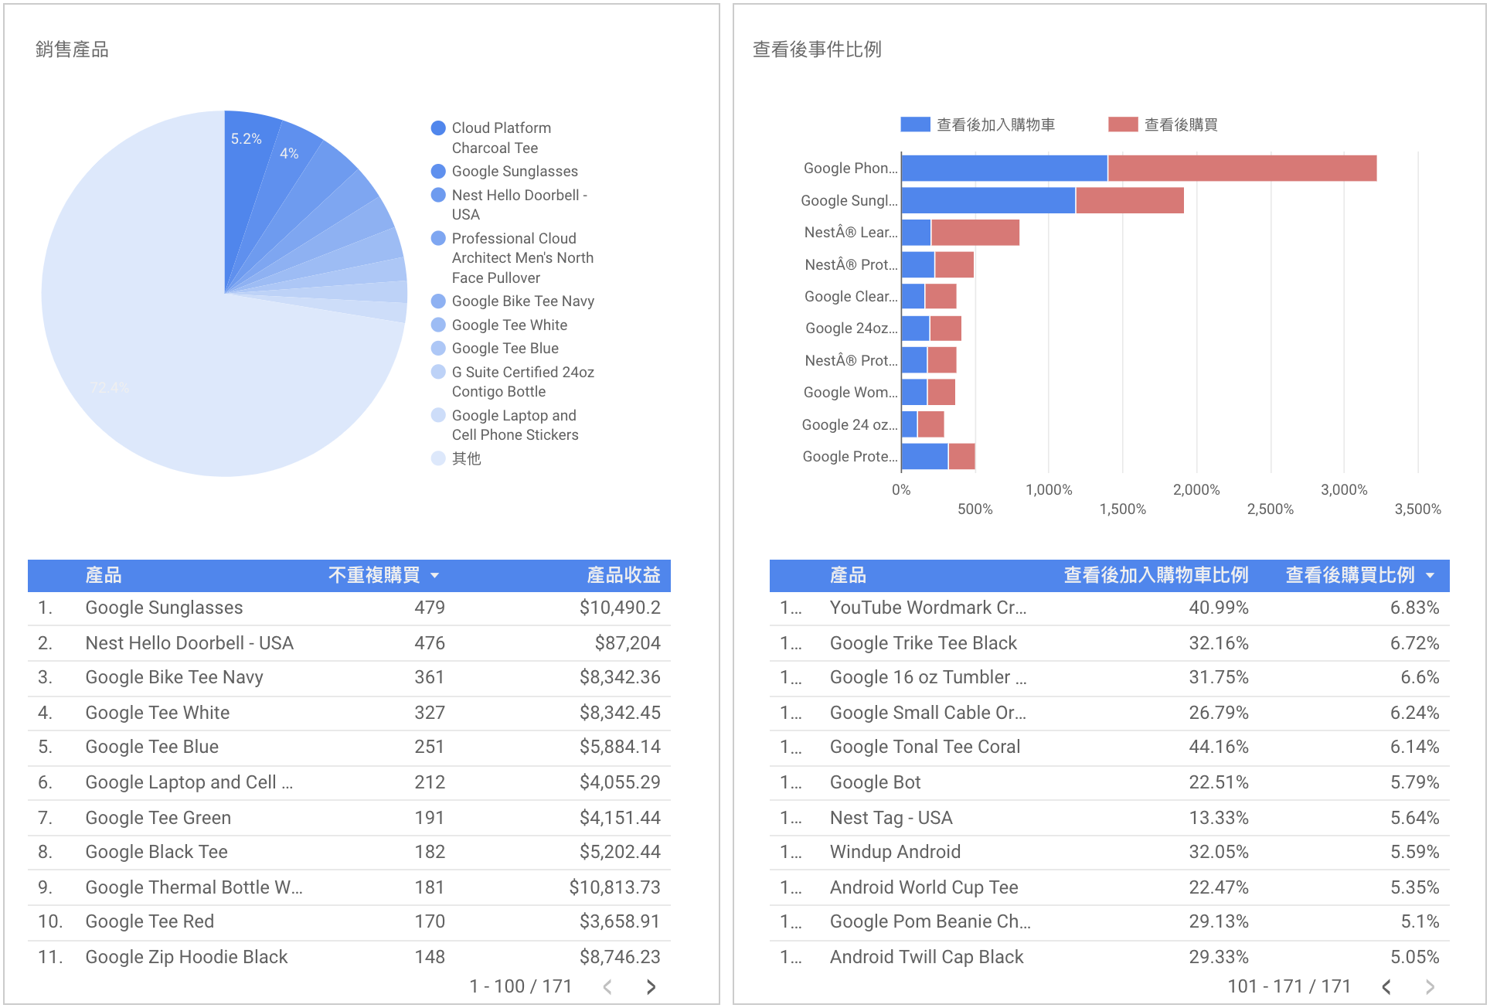Go to previous page of event ratio table
This screenshot has width=1490, height=1008.
1386,986
